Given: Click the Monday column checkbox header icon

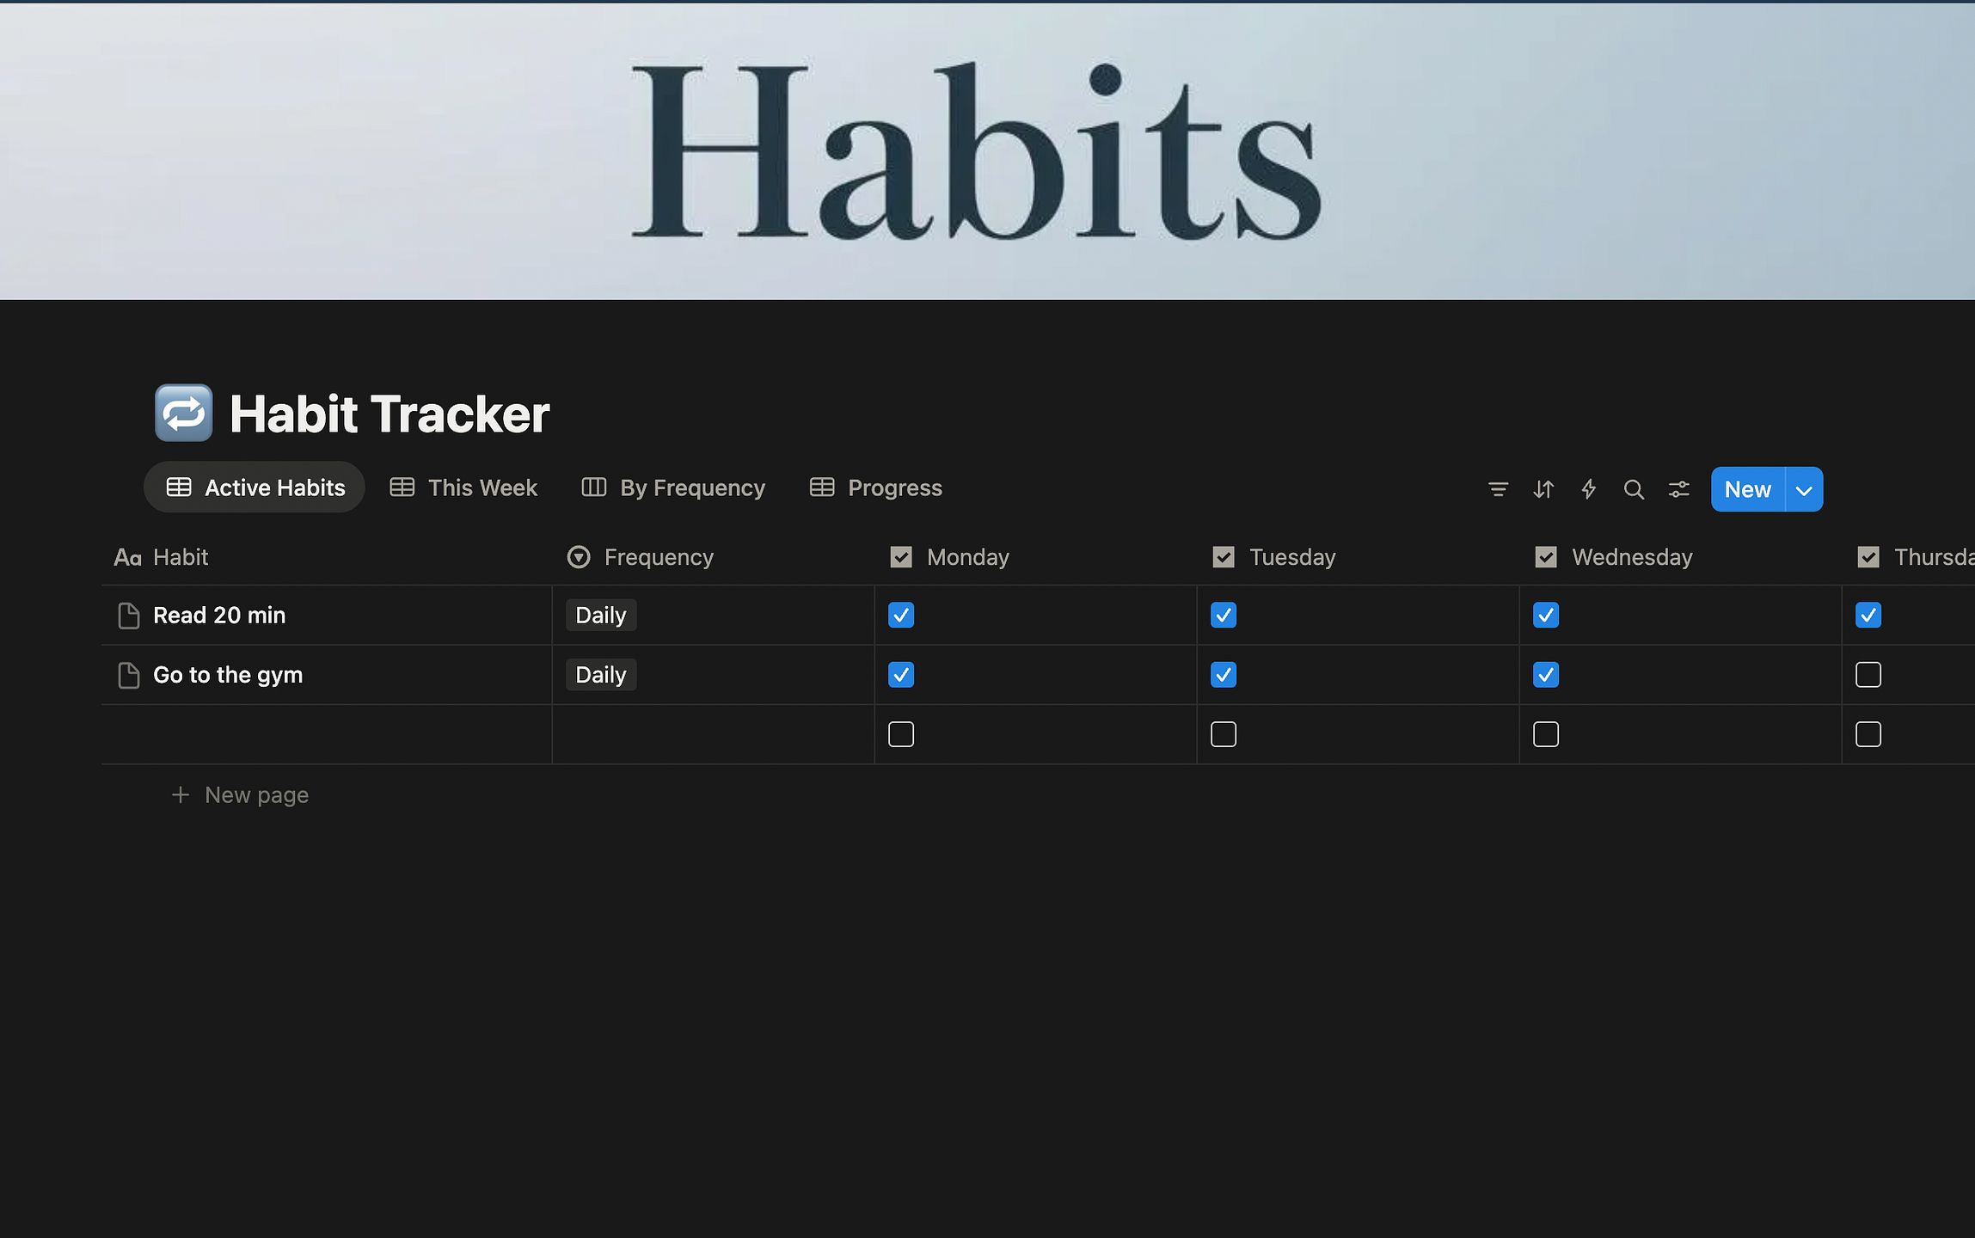Looking at the screenshot, I should click(x=901, y=557).
